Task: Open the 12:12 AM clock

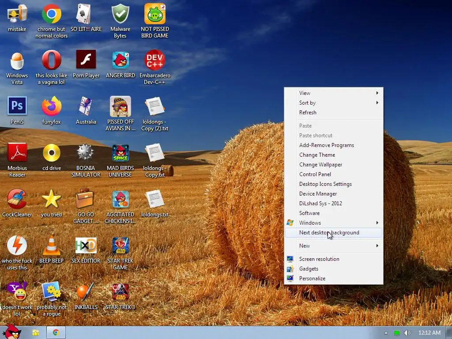Action: pyautogui.click(x=429, y=333)
